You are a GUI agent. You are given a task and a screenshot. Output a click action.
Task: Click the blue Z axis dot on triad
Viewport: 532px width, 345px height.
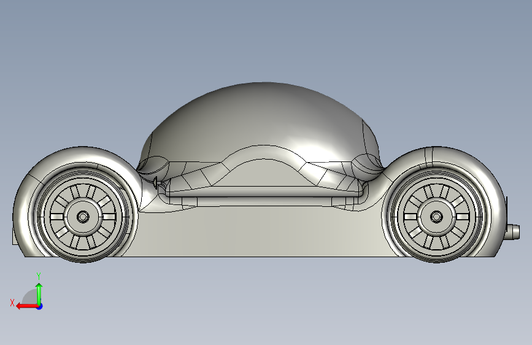pos(40,306)
